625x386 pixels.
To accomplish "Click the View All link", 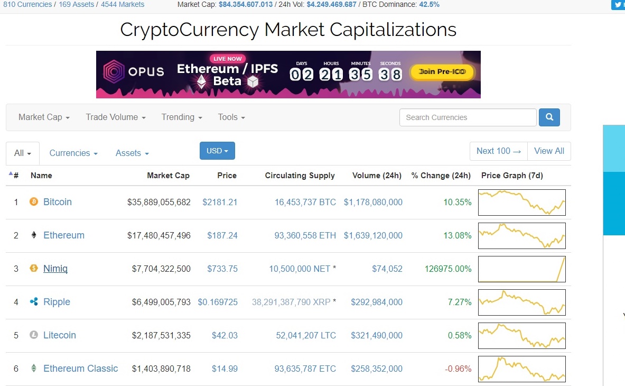I will coord(549,151).
